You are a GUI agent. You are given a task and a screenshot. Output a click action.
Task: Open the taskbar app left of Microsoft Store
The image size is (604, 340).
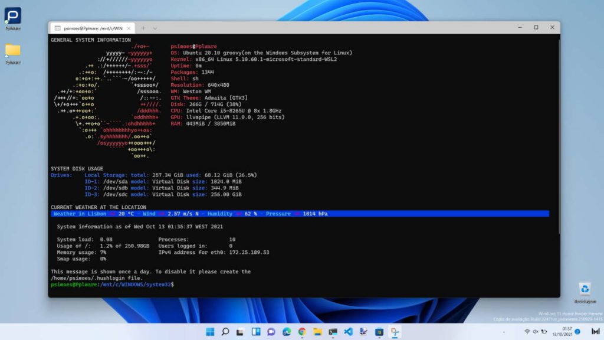[x=363, y=332]
